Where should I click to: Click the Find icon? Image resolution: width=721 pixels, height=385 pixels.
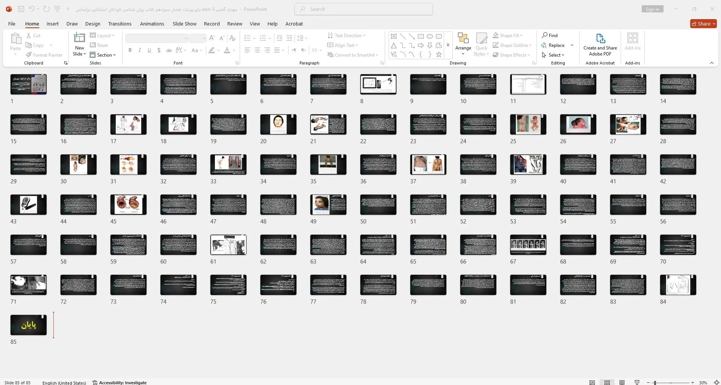tap(550, 35)
